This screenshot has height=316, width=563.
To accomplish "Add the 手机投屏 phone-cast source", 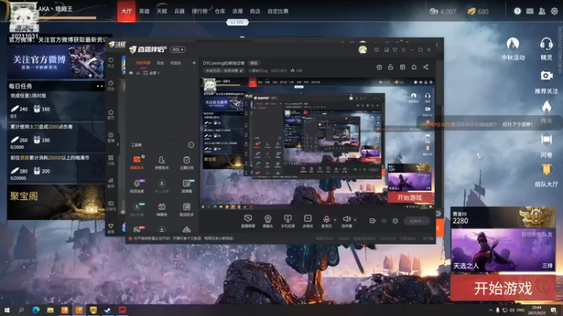I will click(x=288, y=221).
